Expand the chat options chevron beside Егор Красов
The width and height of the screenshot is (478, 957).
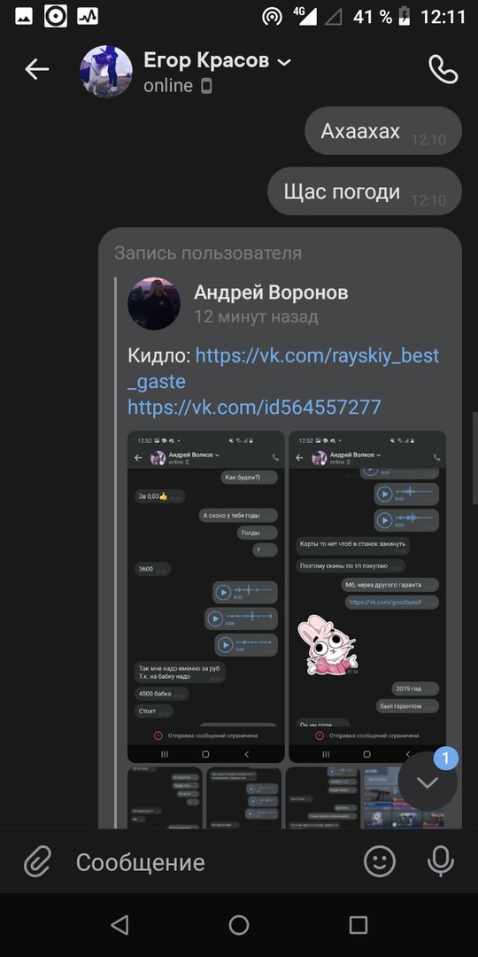click(x=284, y=62)
